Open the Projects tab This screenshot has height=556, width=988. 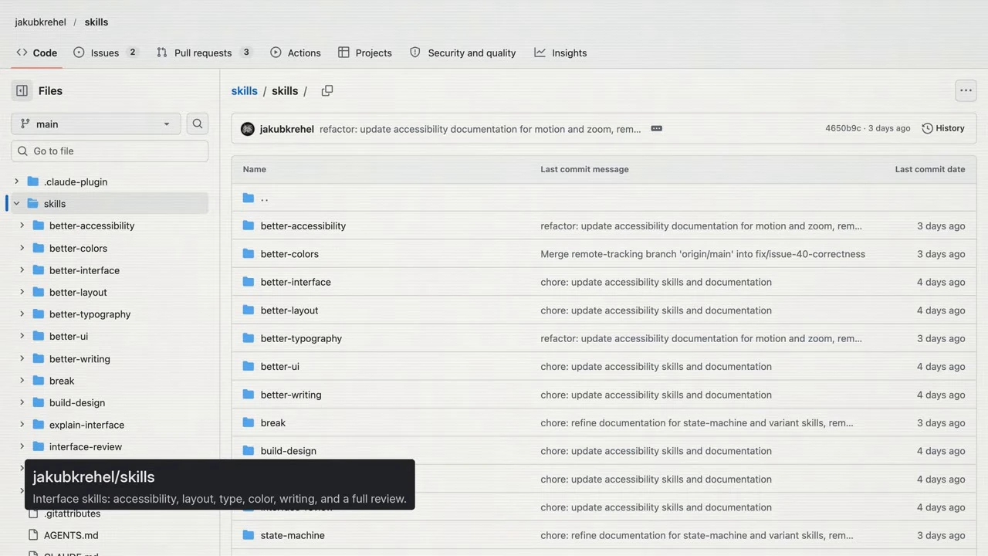365,53
